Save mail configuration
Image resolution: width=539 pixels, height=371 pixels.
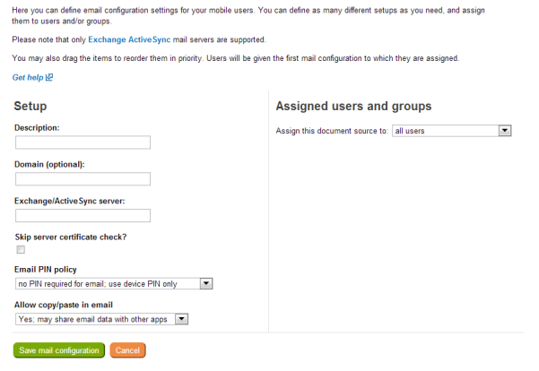tap(59, 350)
